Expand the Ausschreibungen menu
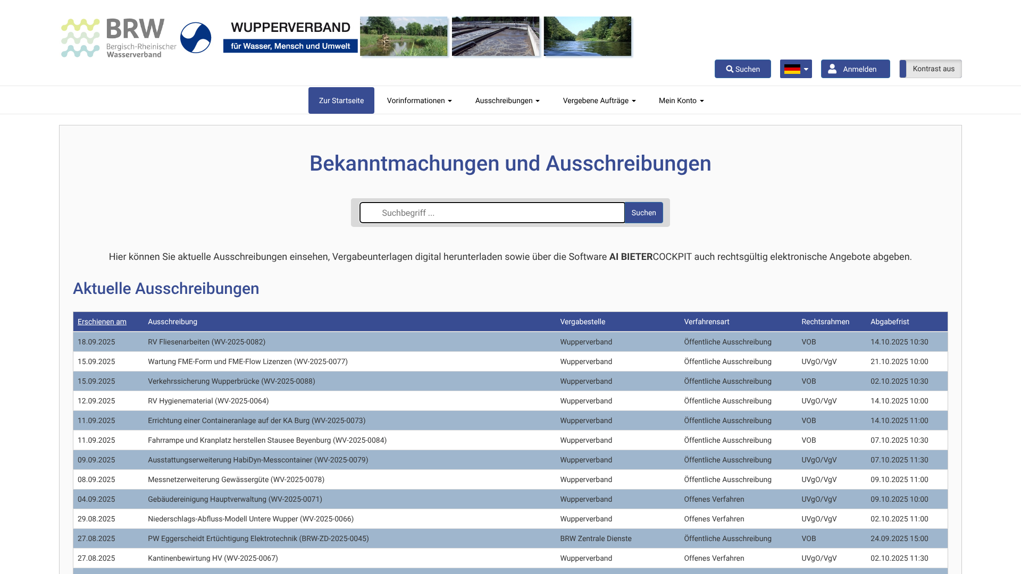Screen dimensions: 1021x574 [507, 100]
